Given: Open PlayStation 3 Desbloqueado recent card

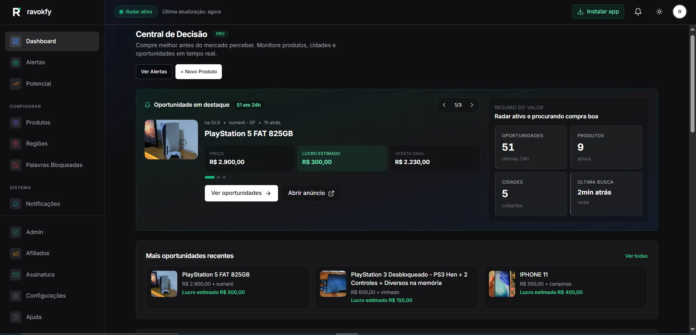Looking at the screenshot, I should 397,287.
